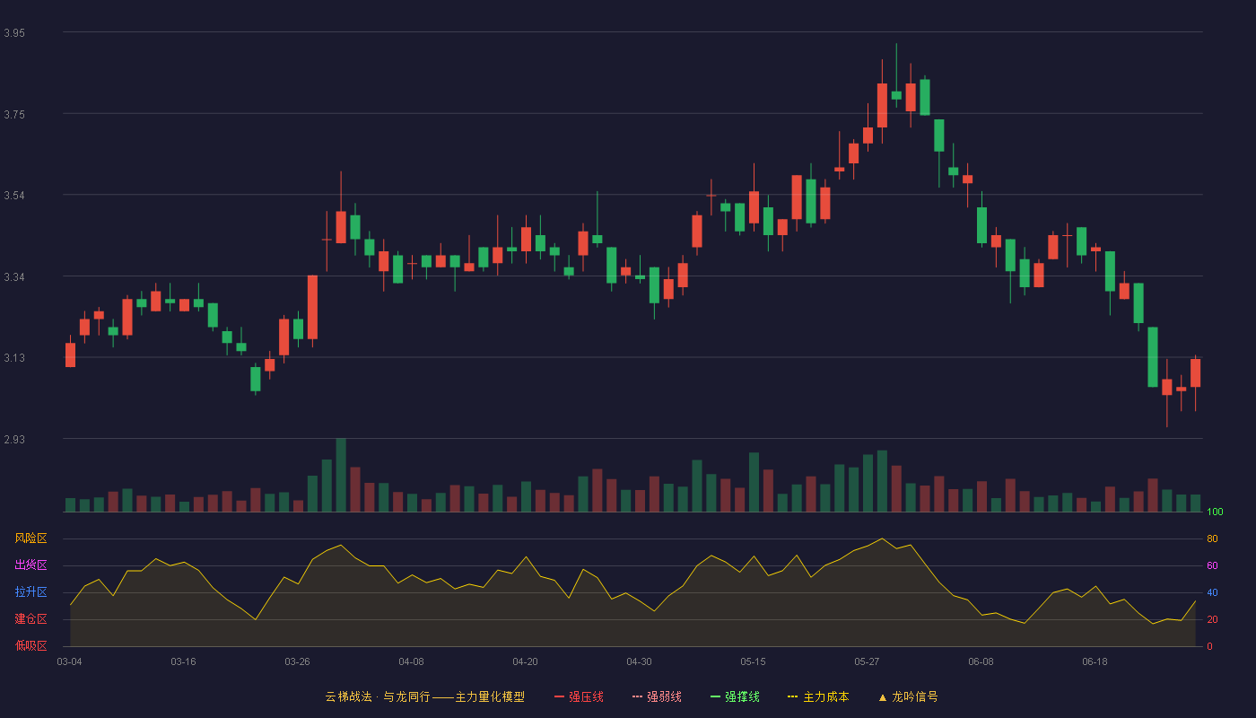Viewport: 1256px width, 718px height.
Task: Select the 风险区 zone label
Action: click(x=31, y=538)
